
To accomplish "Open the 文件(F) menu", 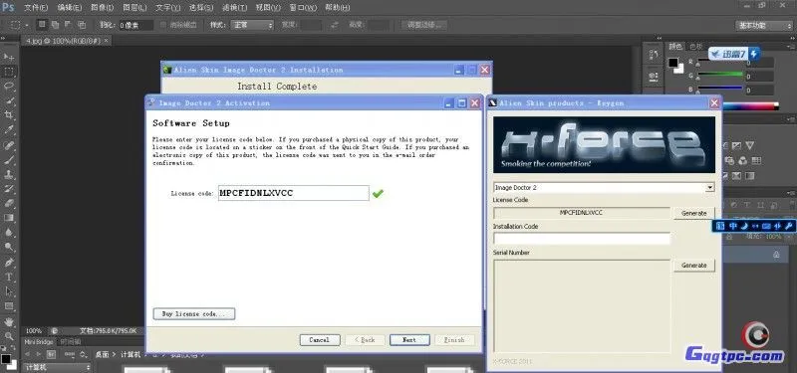I will tap(36, 8).
